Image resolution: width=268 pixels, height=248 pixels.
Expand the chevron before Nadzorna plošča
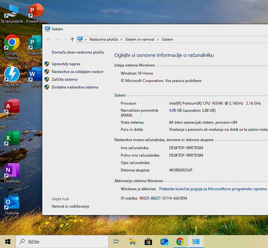pyautogui.click(x=86, y=40)
